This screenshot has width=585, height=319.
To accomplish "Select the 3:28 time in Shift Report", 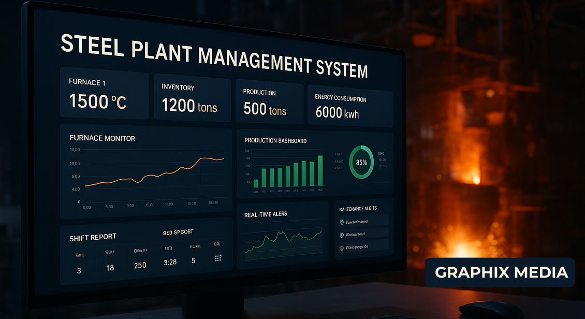I will 170,262.
